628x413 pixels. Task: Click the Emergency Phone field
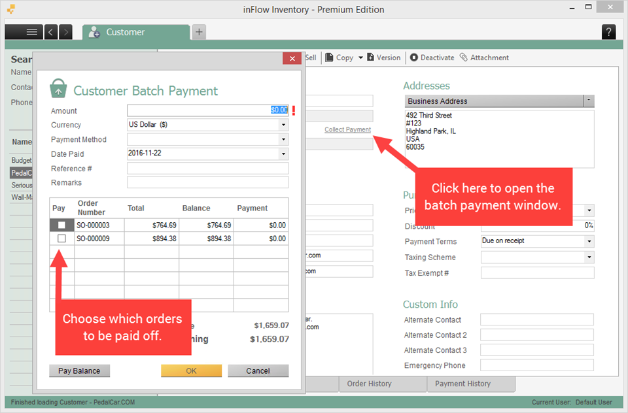coord(536,365)
